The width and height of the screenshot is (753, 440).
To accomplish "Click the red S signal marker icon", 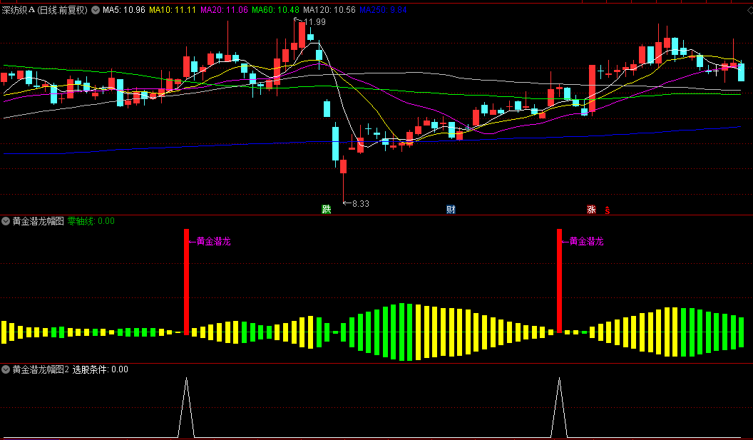I will click(x=607, y=210).
